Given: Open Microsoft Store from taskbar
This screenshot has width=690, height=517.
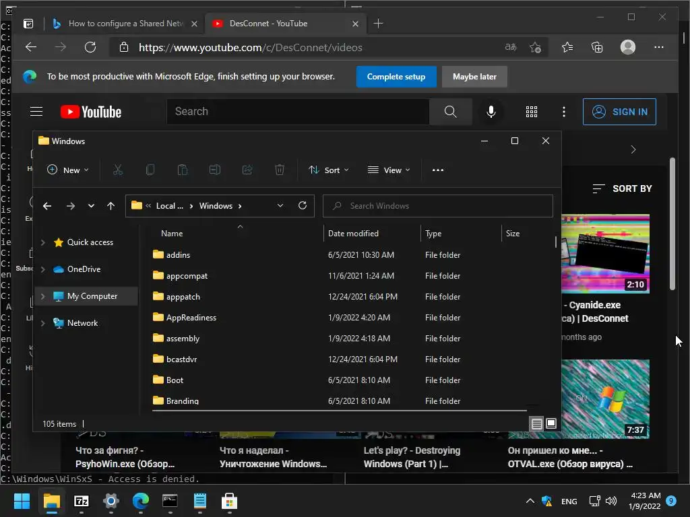Looking at the screenshot, I should 229,501.
